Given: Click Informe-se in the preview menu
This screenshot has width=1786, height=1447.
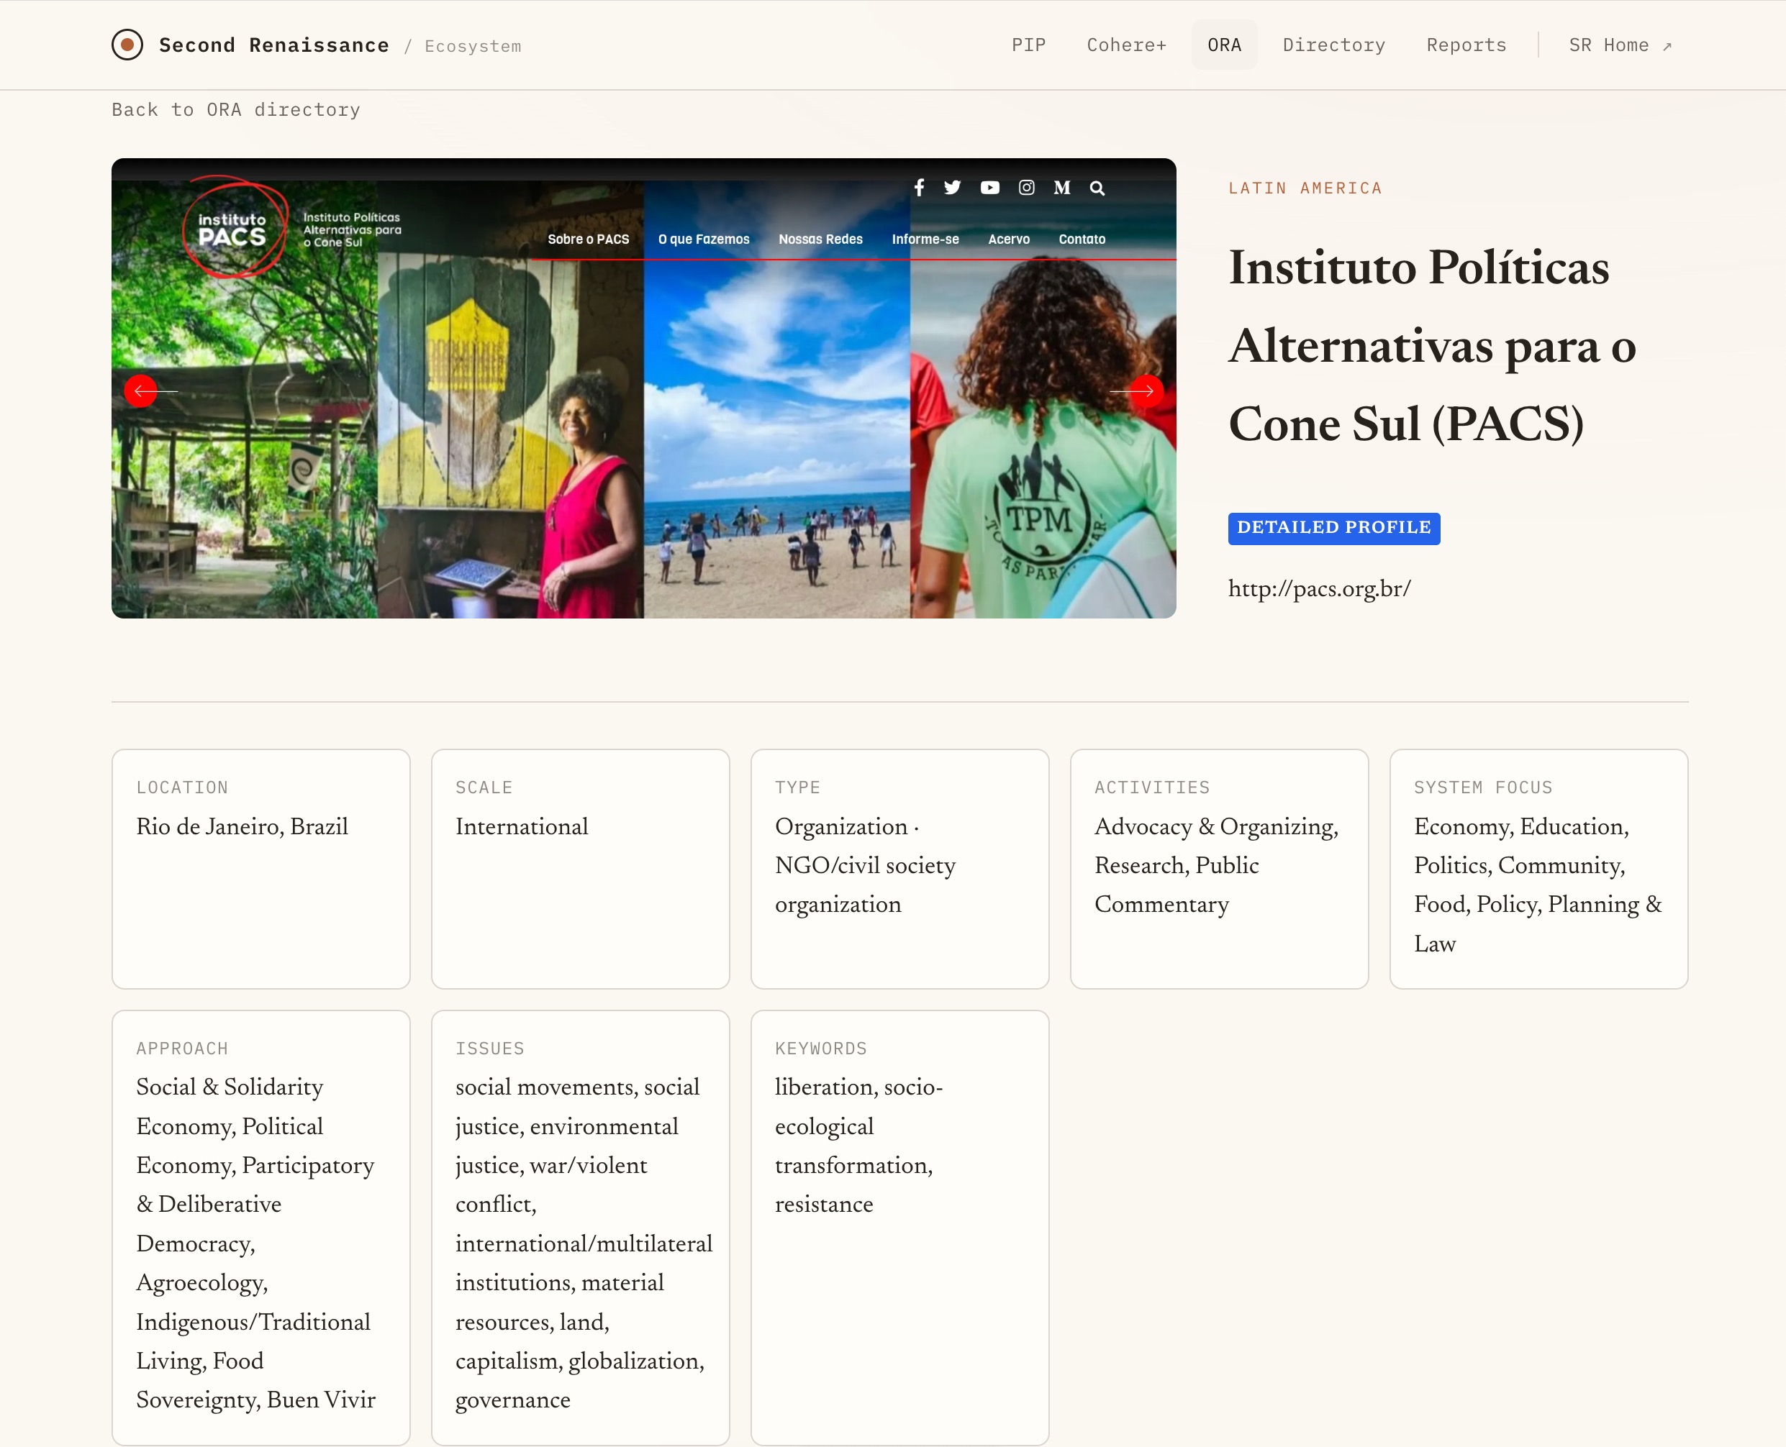Looking at the screenshot, I should 925,239.
